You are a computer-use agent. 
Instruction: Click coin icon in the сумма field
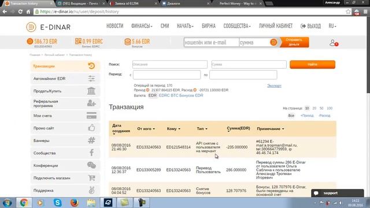click(273, 42)
